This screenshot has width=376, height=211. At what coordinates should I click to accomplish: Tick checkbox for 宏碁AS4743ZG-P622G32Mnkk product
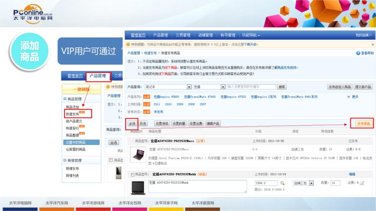coord(132,175)
